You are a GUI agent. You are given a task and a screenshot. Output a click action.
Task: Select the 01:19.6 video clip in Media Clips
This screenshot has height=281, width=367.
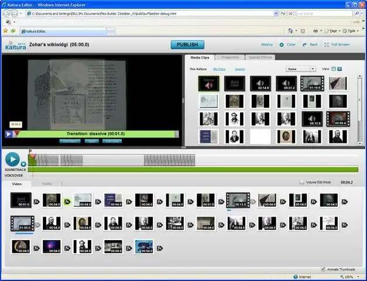pos(312,83)
